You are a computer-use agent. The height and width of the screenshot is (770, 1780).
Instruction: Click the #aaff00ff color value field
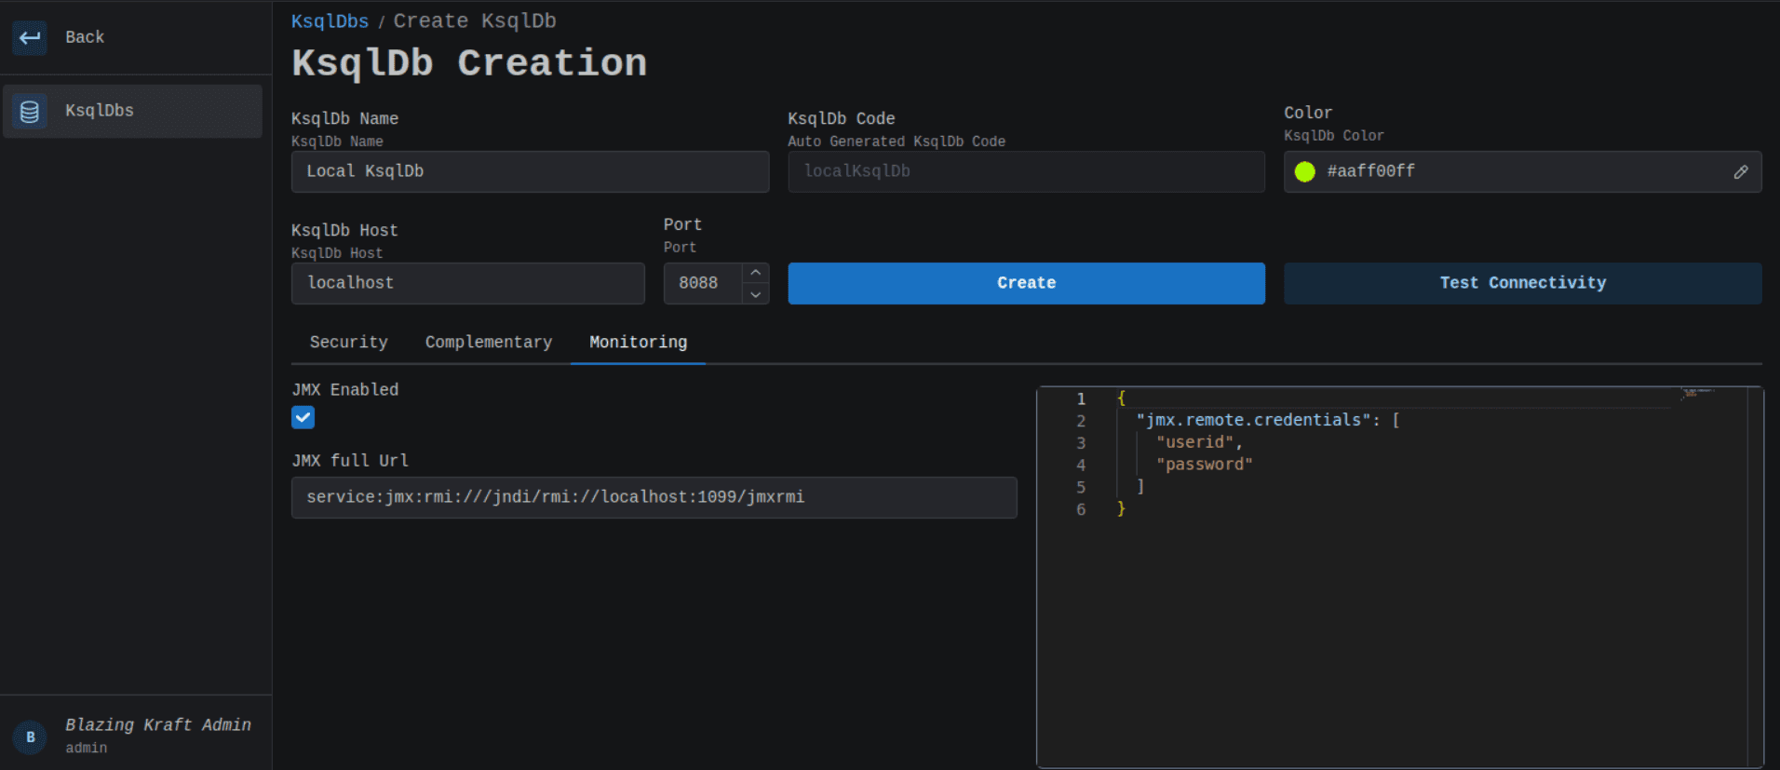(x=1522, y=172)
